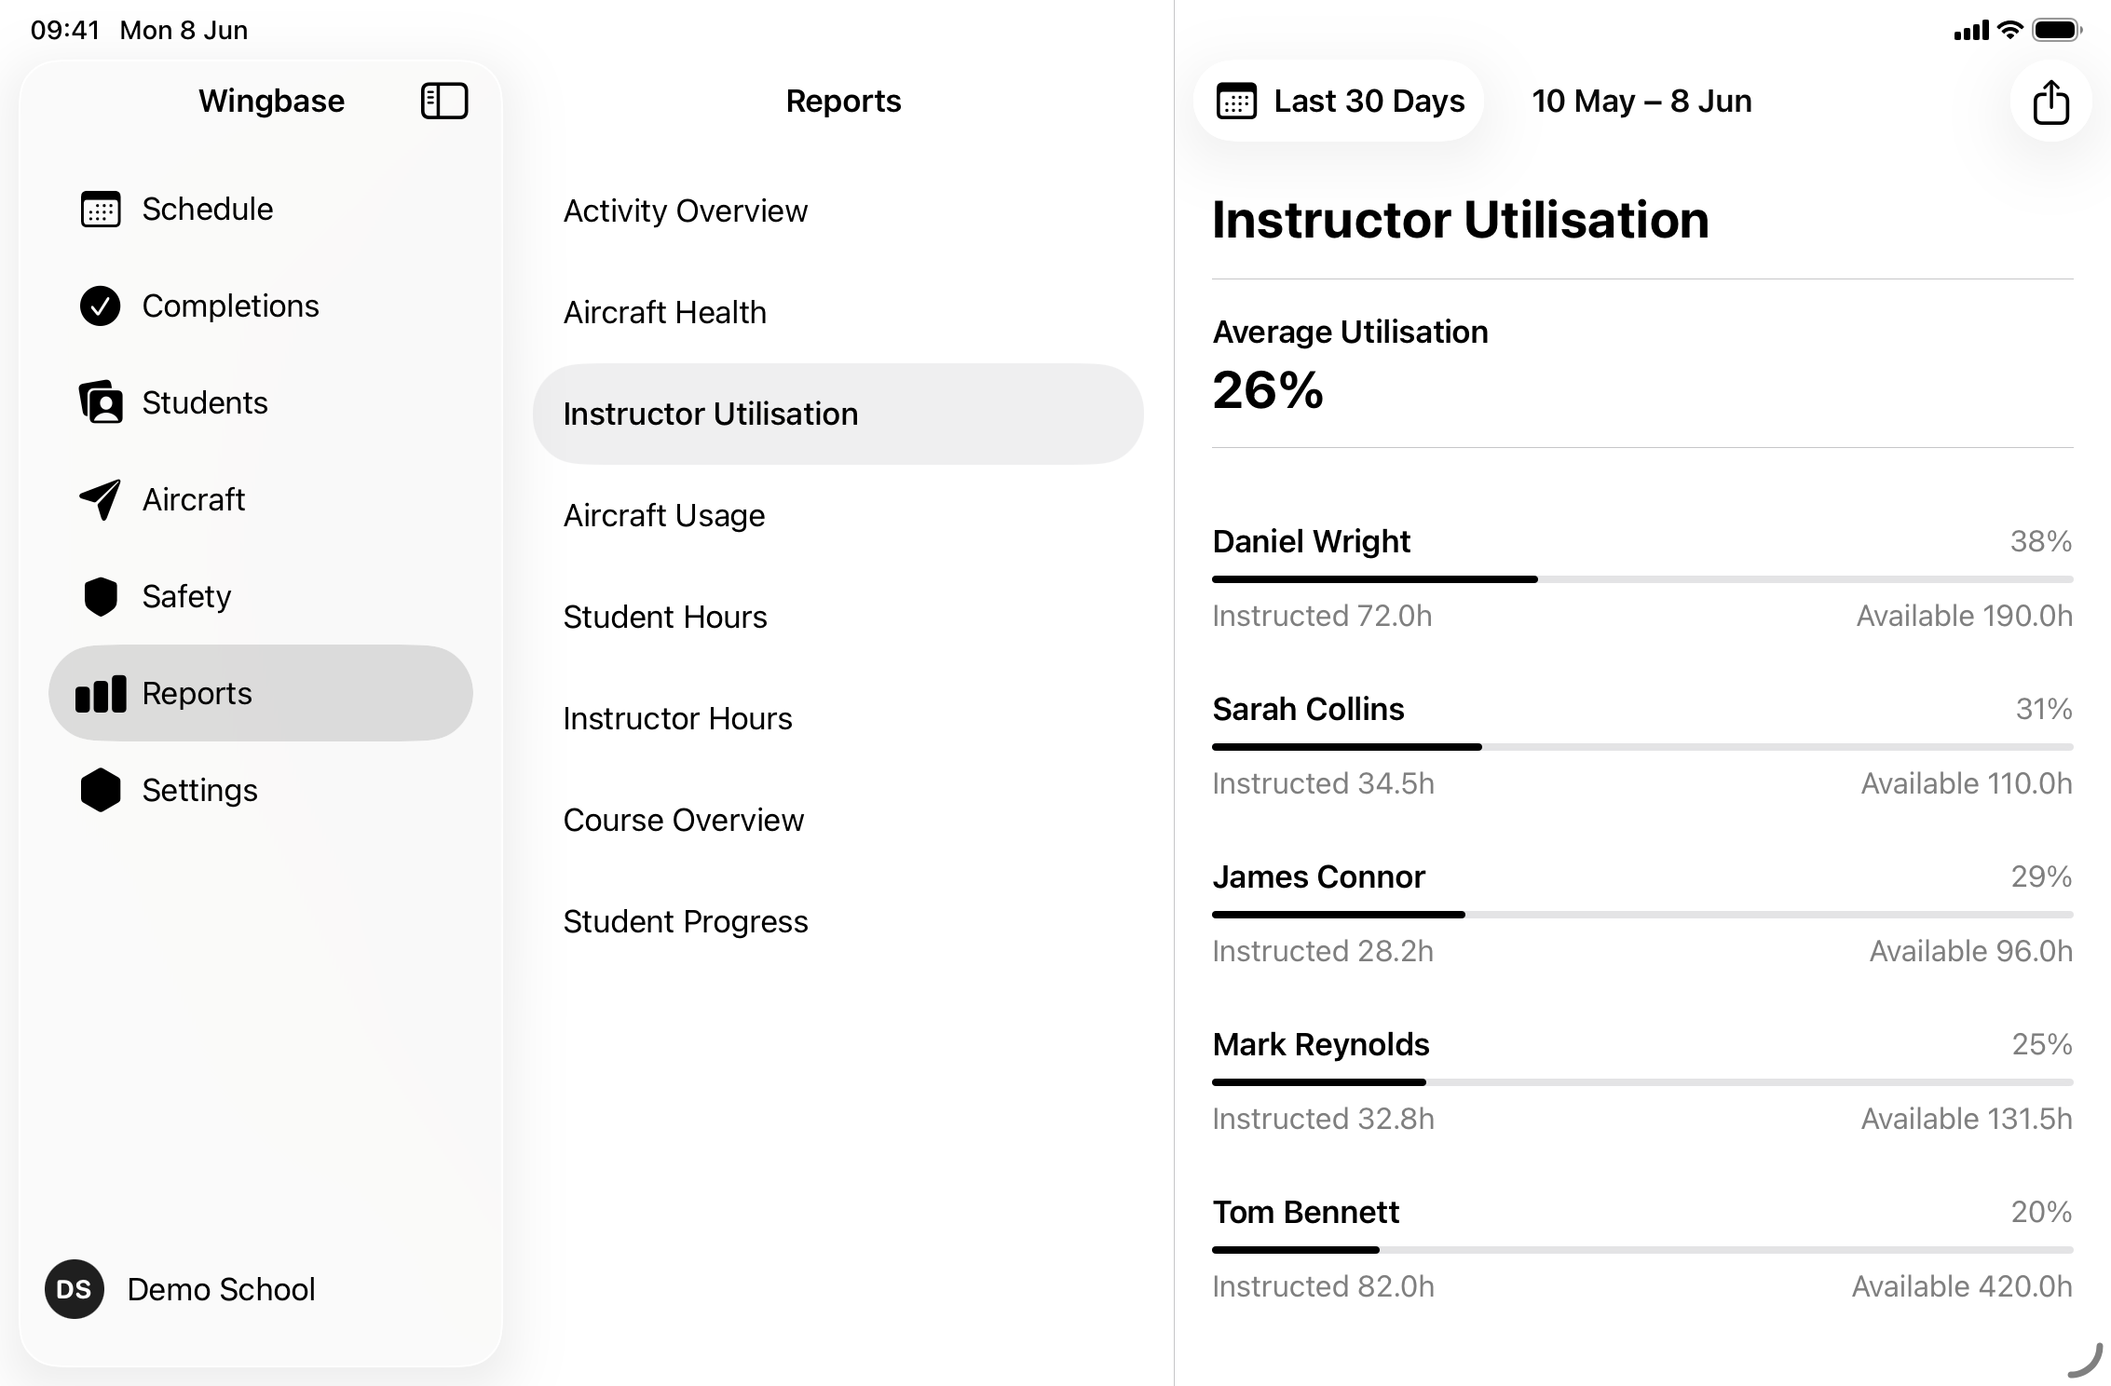Tap the Wi-Fi status icon
This screenshot has width=2111, height=1386.
point(2011,30)
